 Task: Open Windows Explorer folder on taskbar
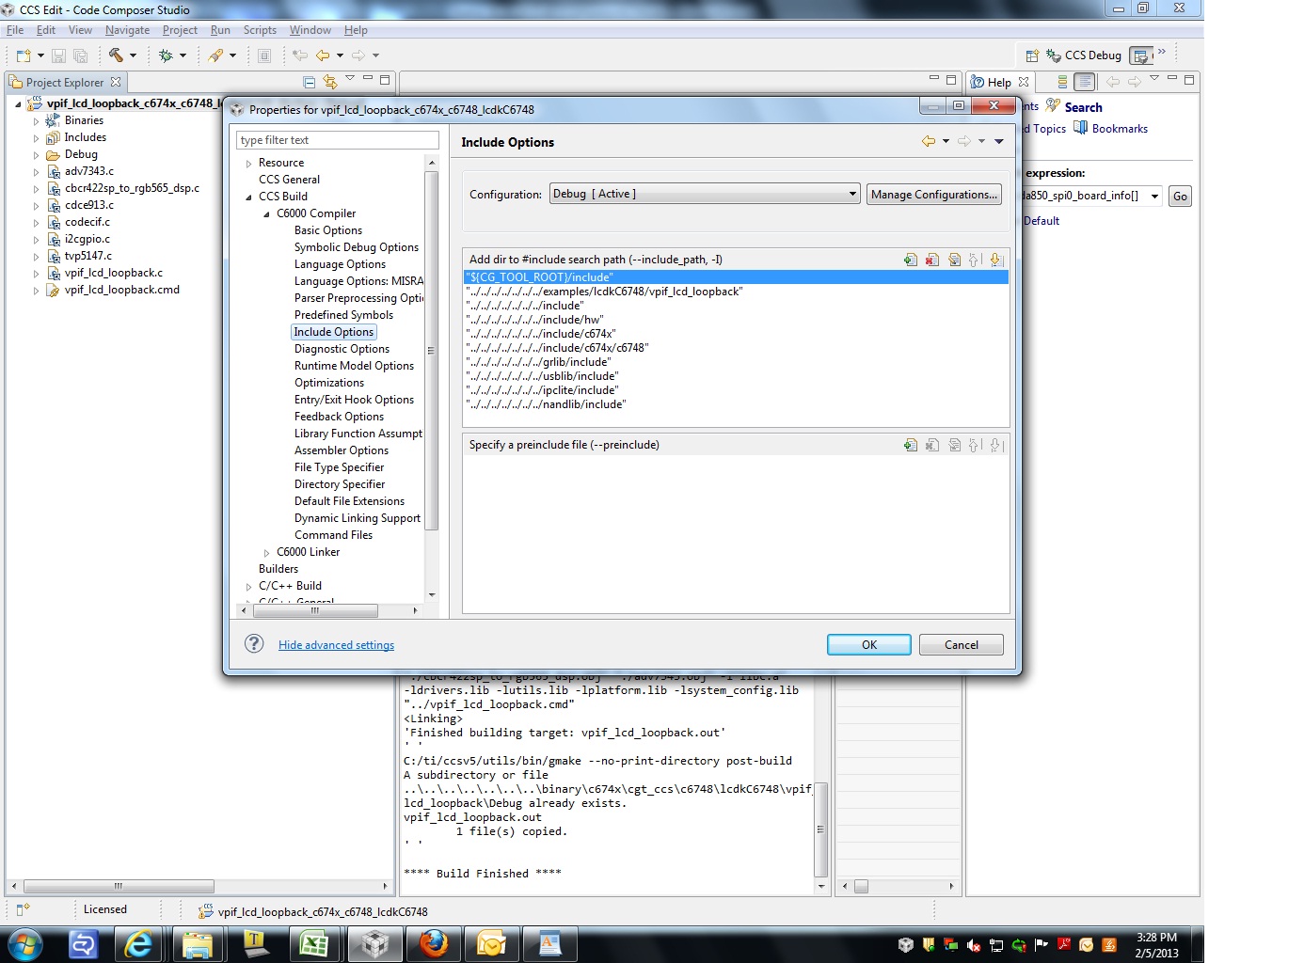pyautogui.click(x=197, y=944)
